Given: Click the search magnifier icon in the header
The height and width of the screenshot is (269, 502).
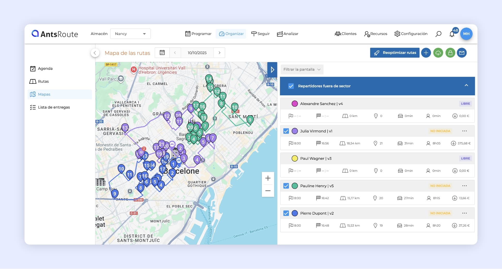Looking at the screenshot, I should pyautogui.click(x=438, y=34).
